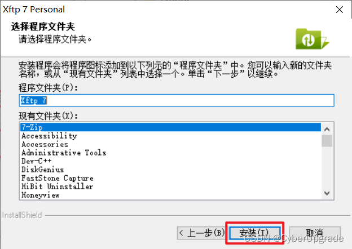Select 7-Zip in the existing folders list
This screenshot has height=249, width=352.
(170, 127)
